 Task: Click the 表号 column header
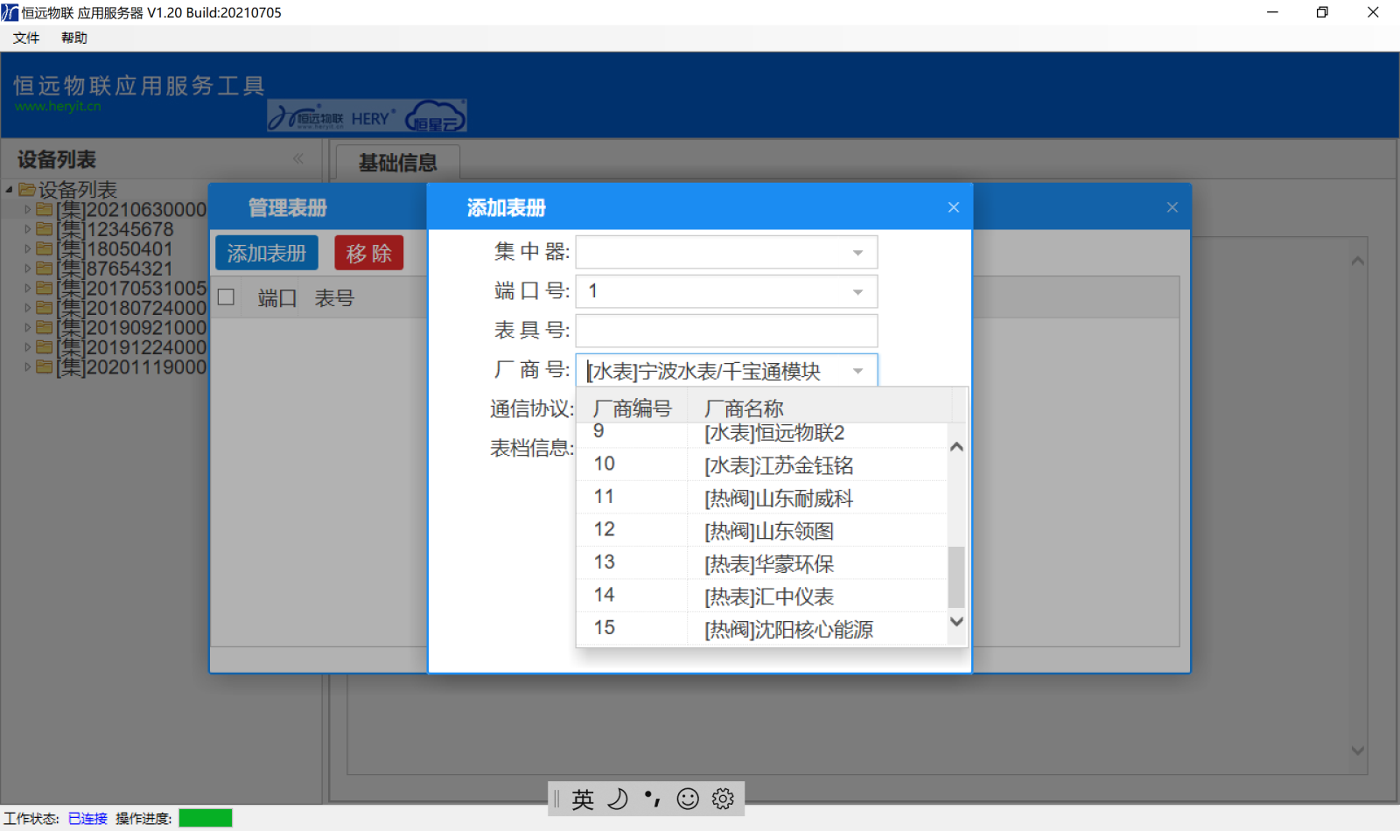[334, 298]
